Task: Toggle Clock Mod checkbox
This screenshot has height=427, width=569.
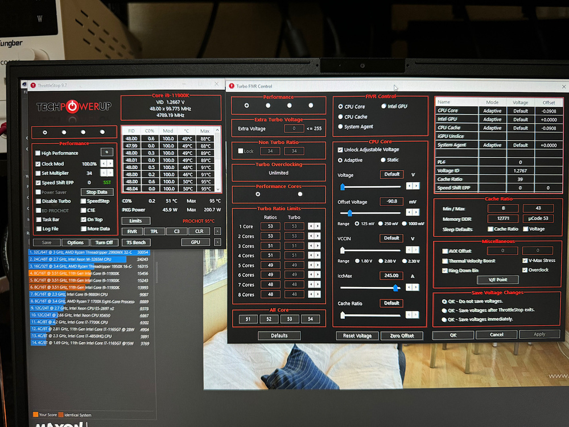Action: (x=38, y=164)
